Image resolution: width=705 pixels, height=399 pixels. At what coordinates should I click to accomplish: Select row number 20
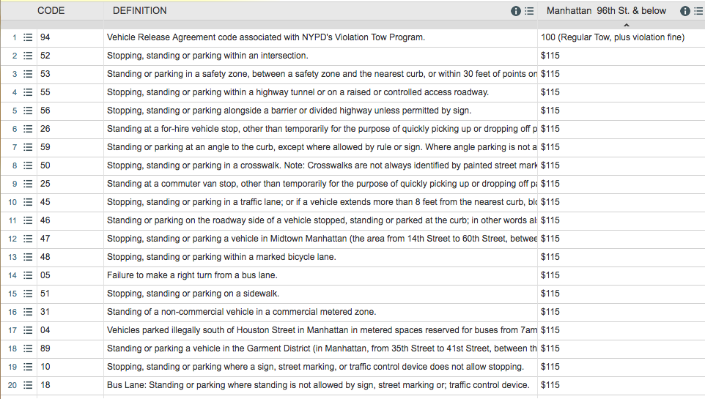[12, 385]
